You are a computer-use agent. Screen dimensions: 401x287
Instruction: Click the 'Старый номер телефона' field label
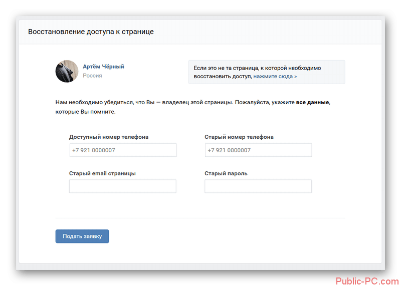click(239, 137)
